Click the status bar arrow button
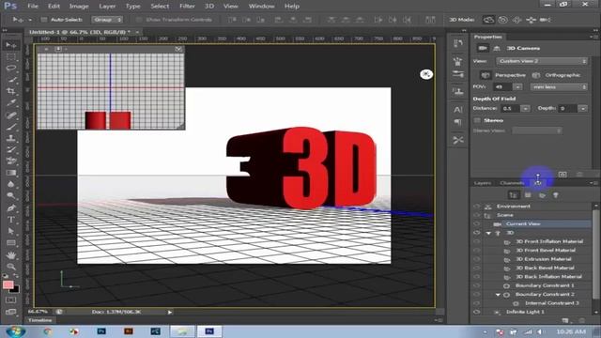Viewport: 601px width, 338px height. point(169,312)
